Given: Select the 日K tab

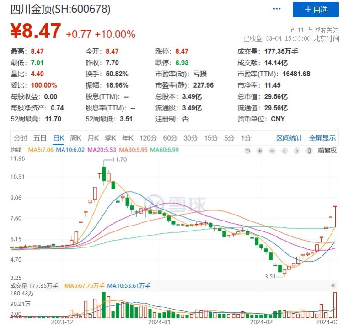Looking at the screenshot, I should click(59, 138).
